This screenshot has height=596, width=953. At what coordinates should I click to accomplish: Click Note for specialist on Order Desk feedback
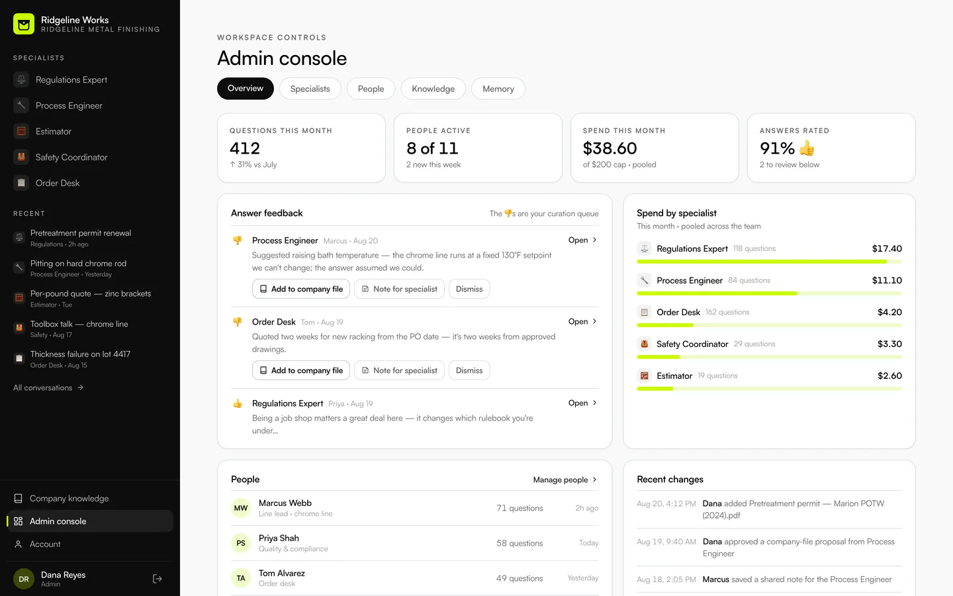(399, 370)
